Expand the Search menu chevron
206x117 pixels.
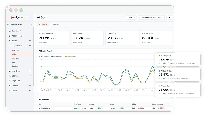tap(30, 76)
